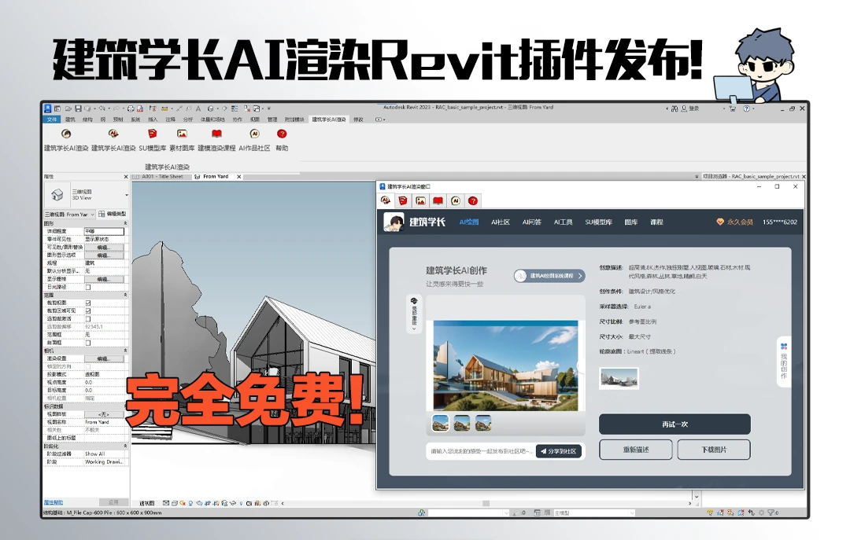Click the SU模型库 ribbon icon

click(153, 134)
